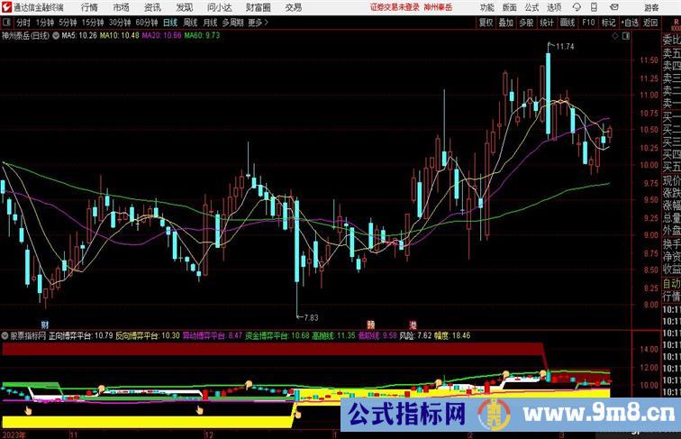This screenshot has height=439, width=681.
Task: Open the 统计 statistics panel
Action: (547, 23)
